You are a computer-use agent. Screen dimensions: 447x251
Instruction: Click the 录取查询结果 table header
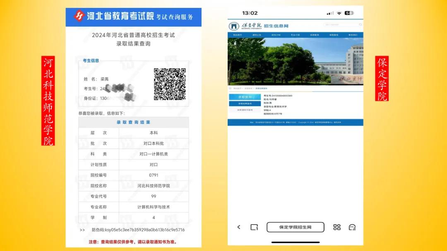tap(133, 122)
